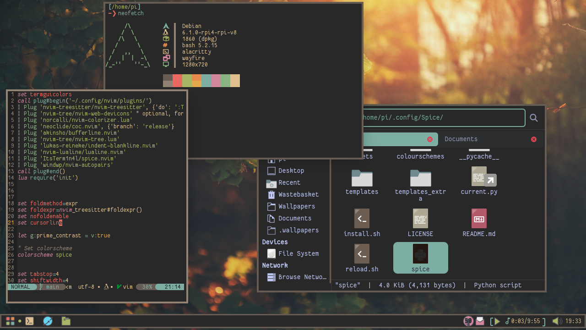Pick the teal swatch in the neofetch palette
This screenshot has width=586, height=330.
pos(206,81)
